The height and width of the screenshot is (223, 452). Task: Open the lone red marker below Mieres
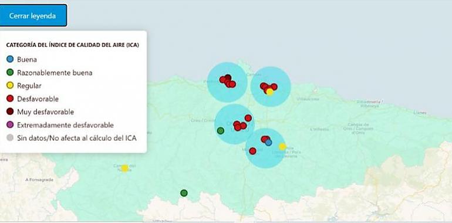click(253, 151)
